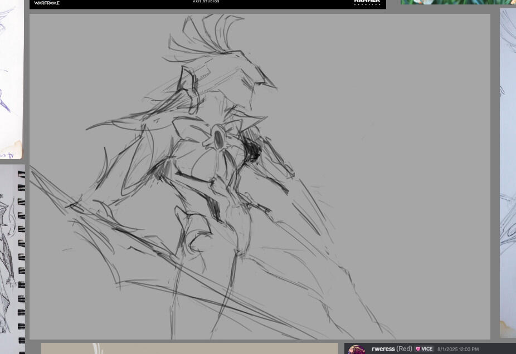Select the stained paper sketch at upper left

tap(12, 80)
